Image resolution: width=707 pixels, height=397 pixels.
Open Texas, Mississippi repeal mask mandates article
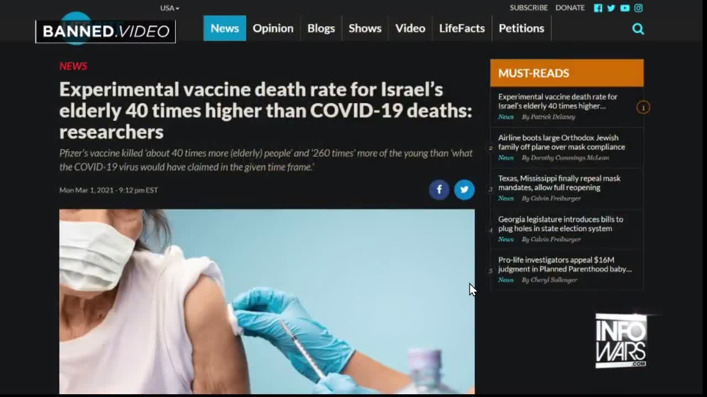[x=560, y=183]
